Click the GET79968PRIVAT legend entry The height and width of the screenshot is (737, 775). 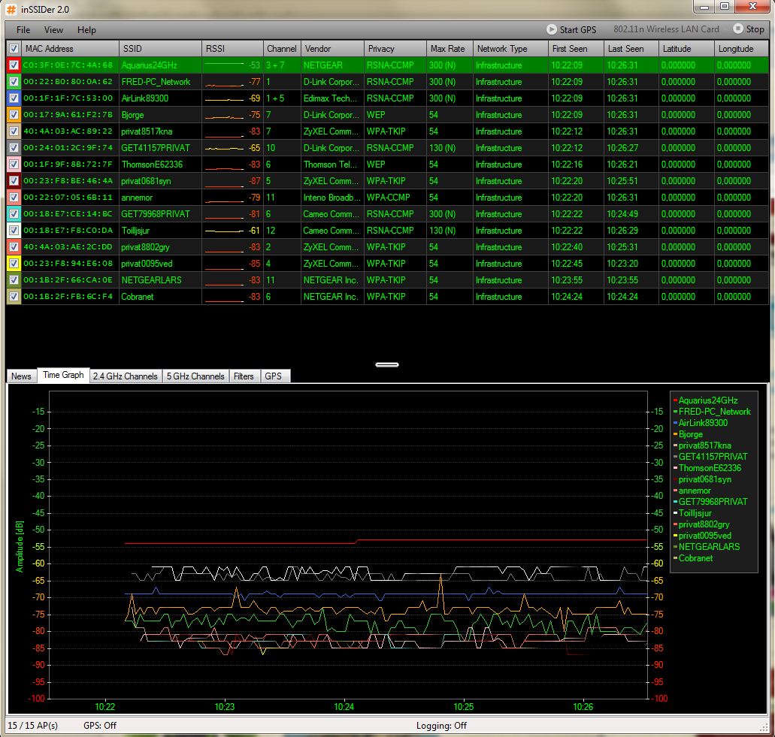point(711,501)
